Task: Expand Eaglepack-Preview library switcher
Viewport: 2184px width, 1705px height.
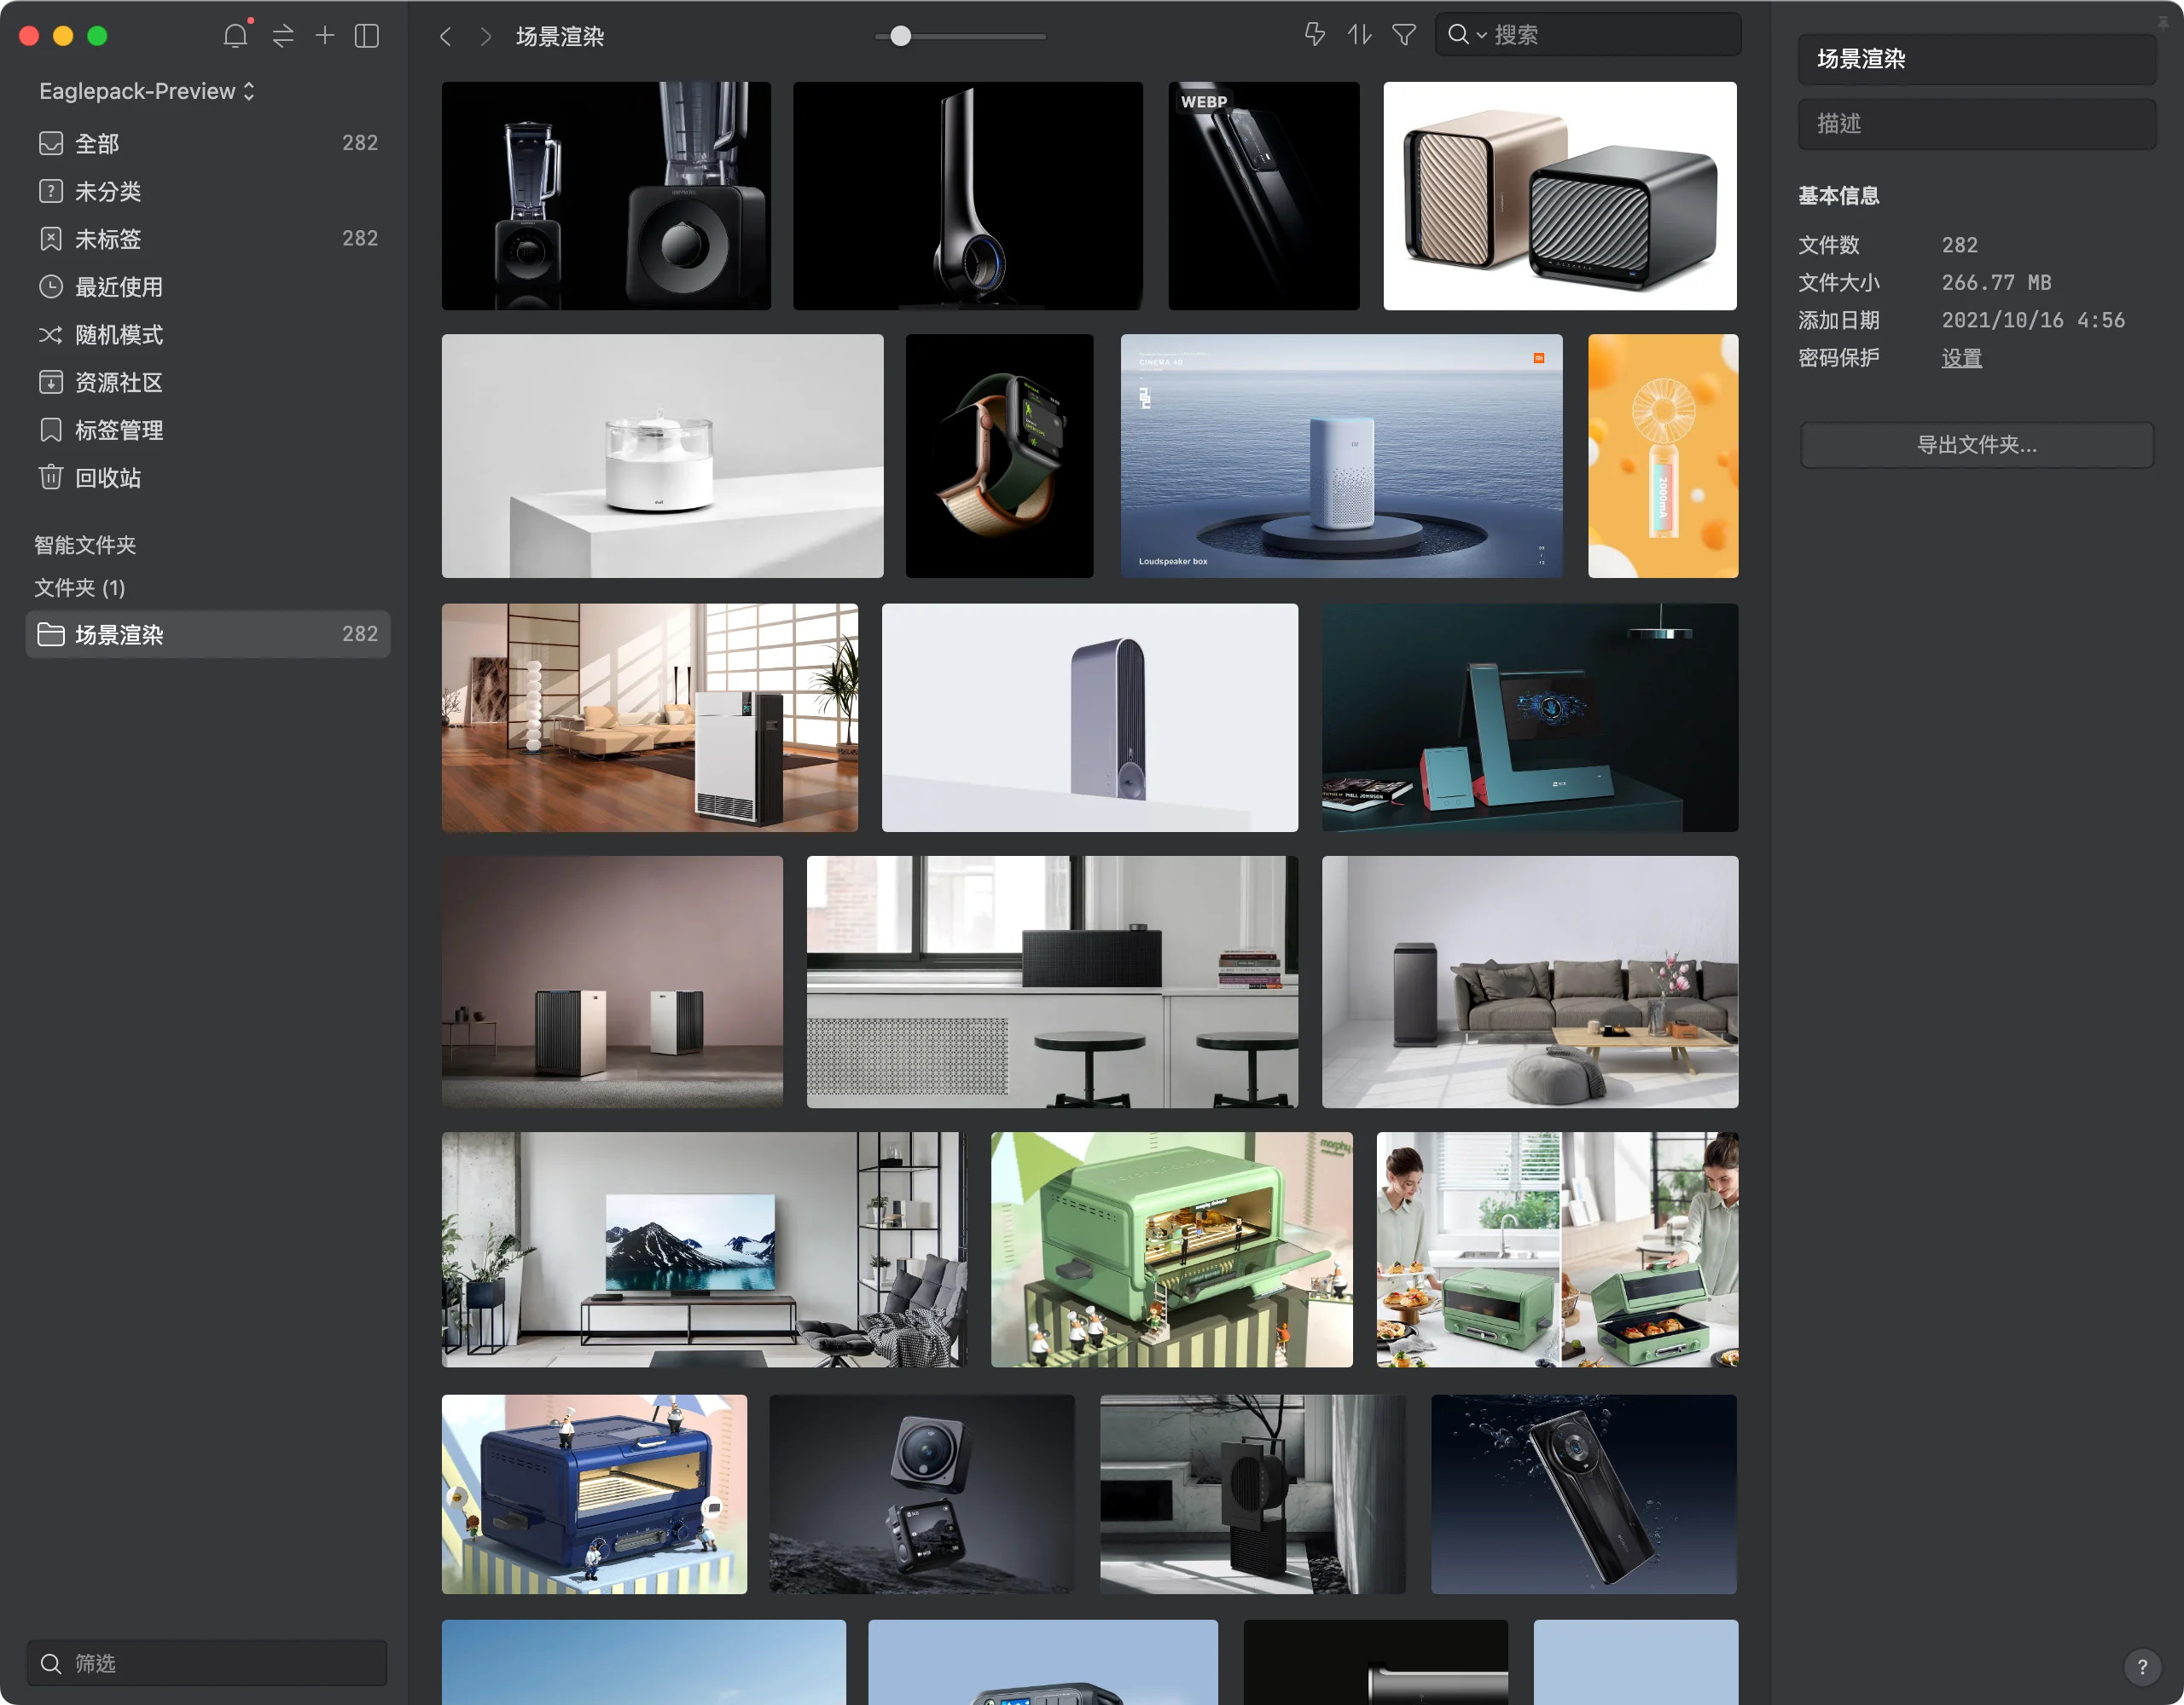Action: (x=147, y=91)
